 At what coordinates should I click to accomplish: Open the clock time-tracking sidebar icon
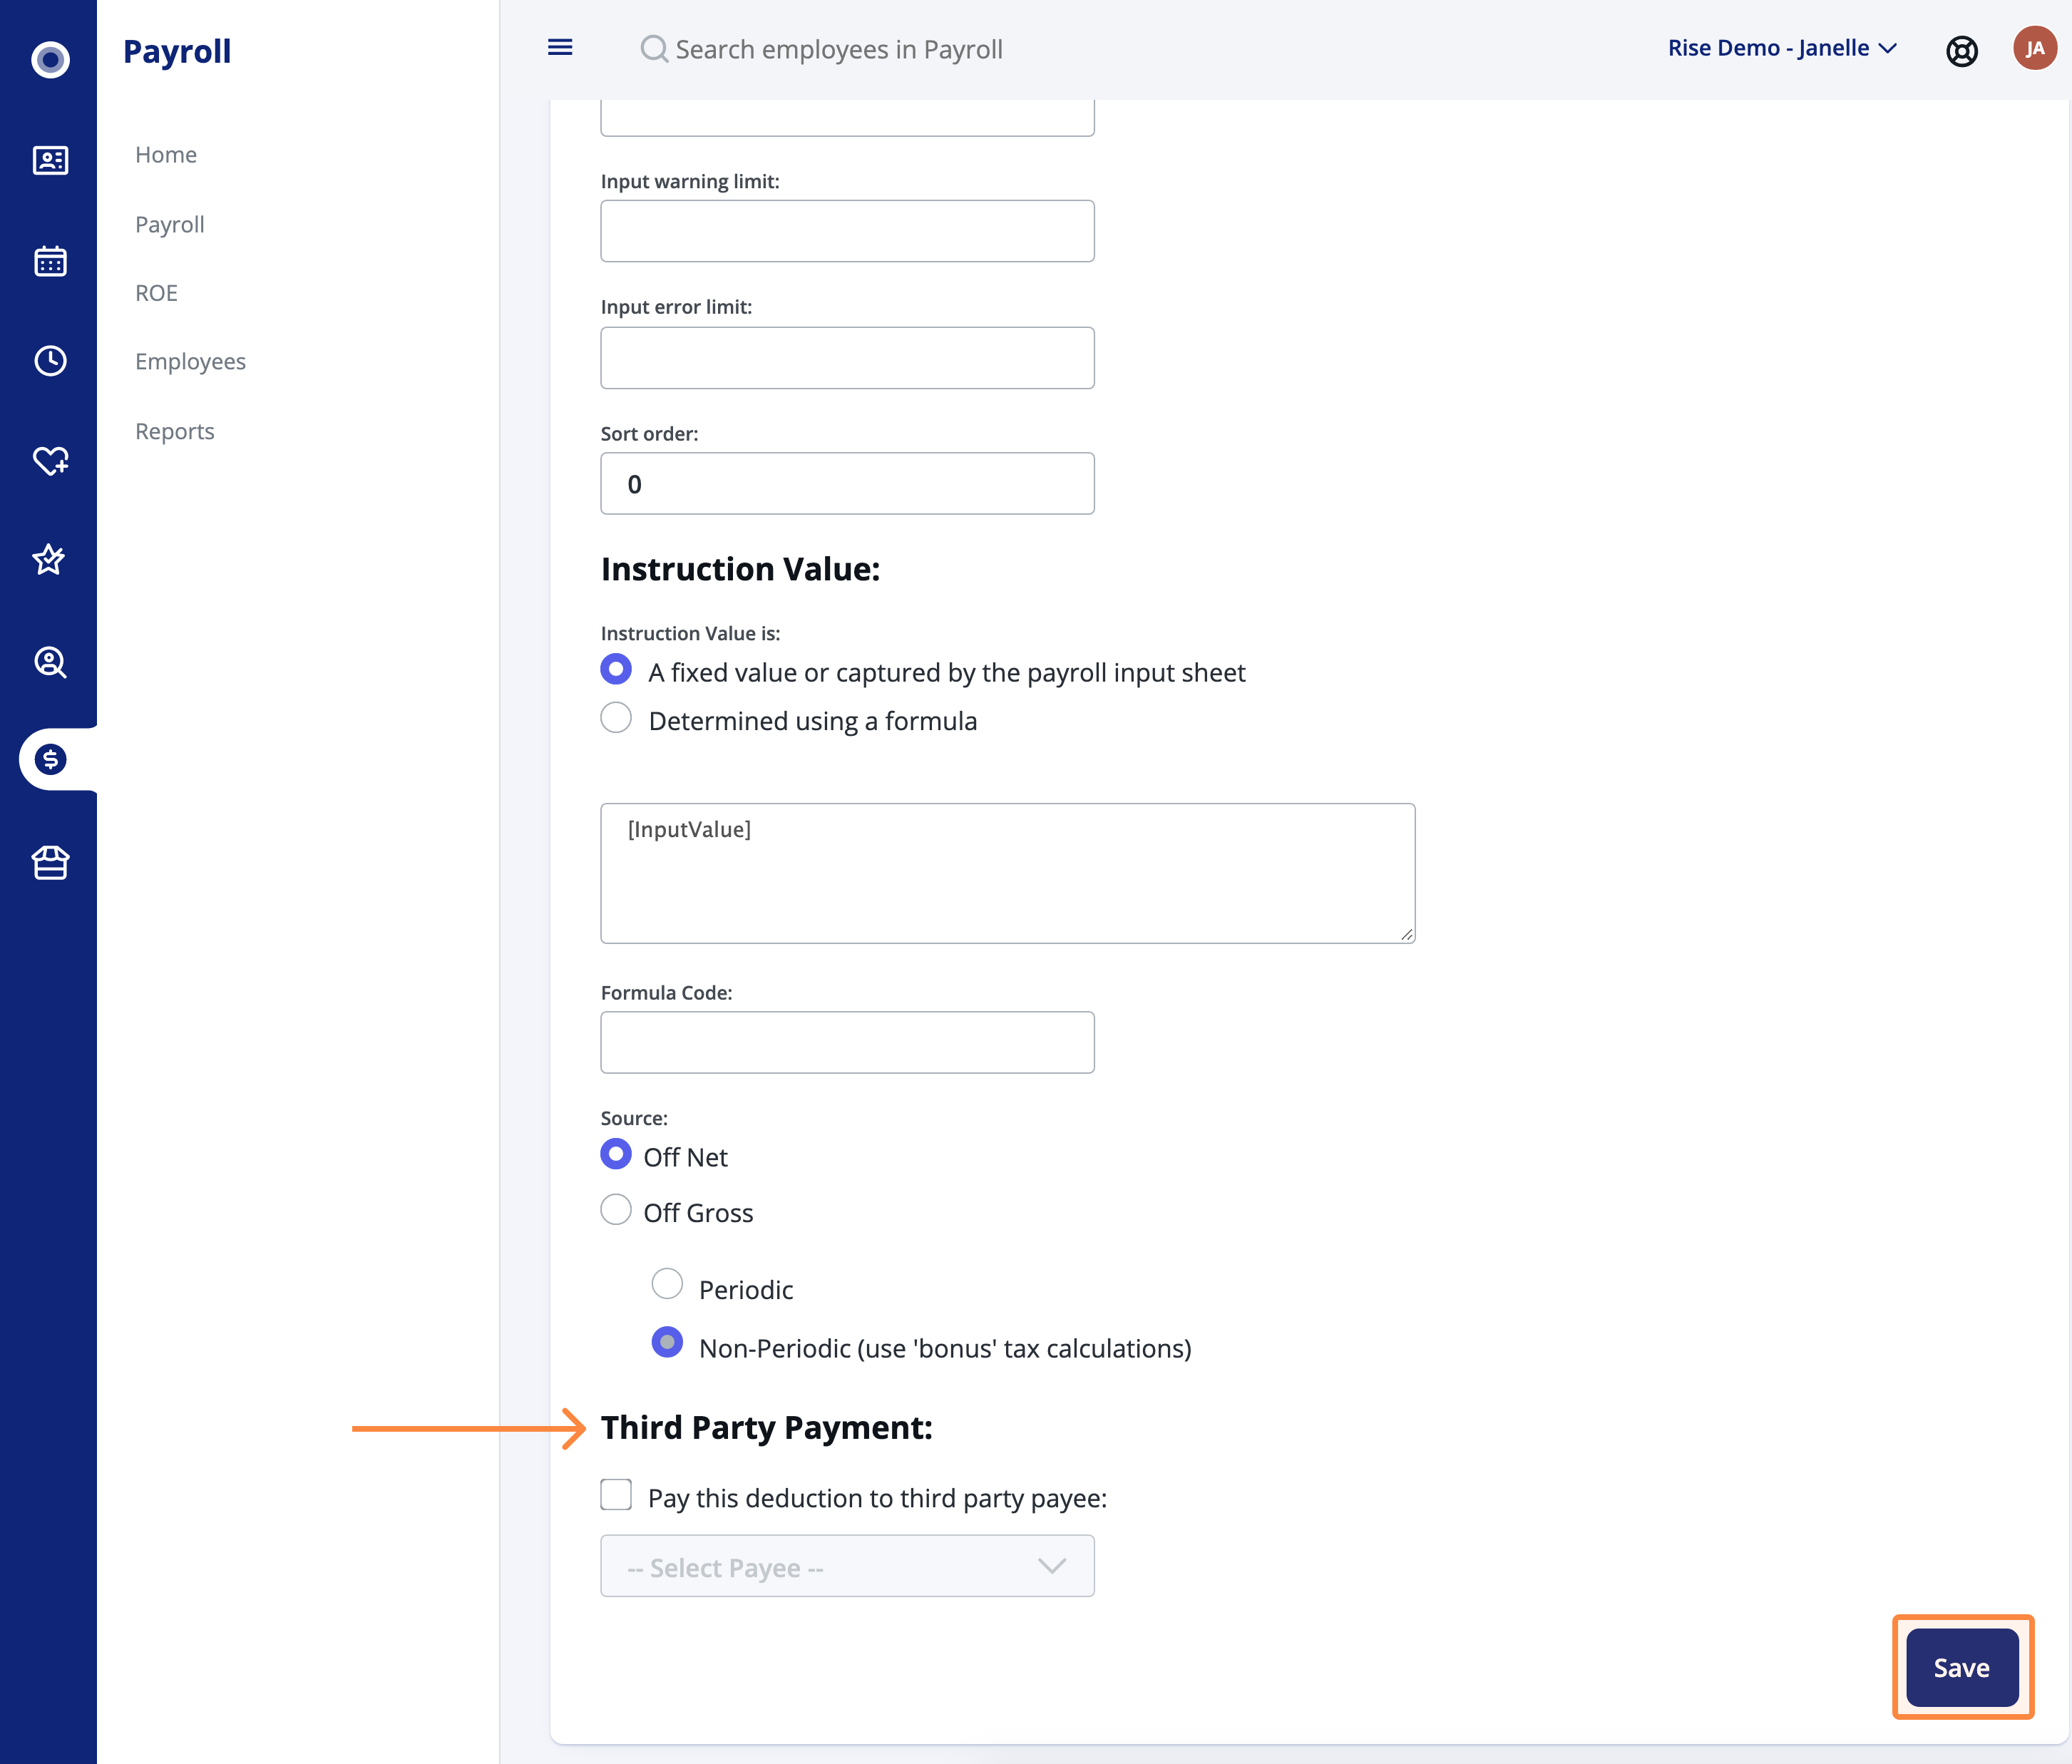(x=50, y=360)
